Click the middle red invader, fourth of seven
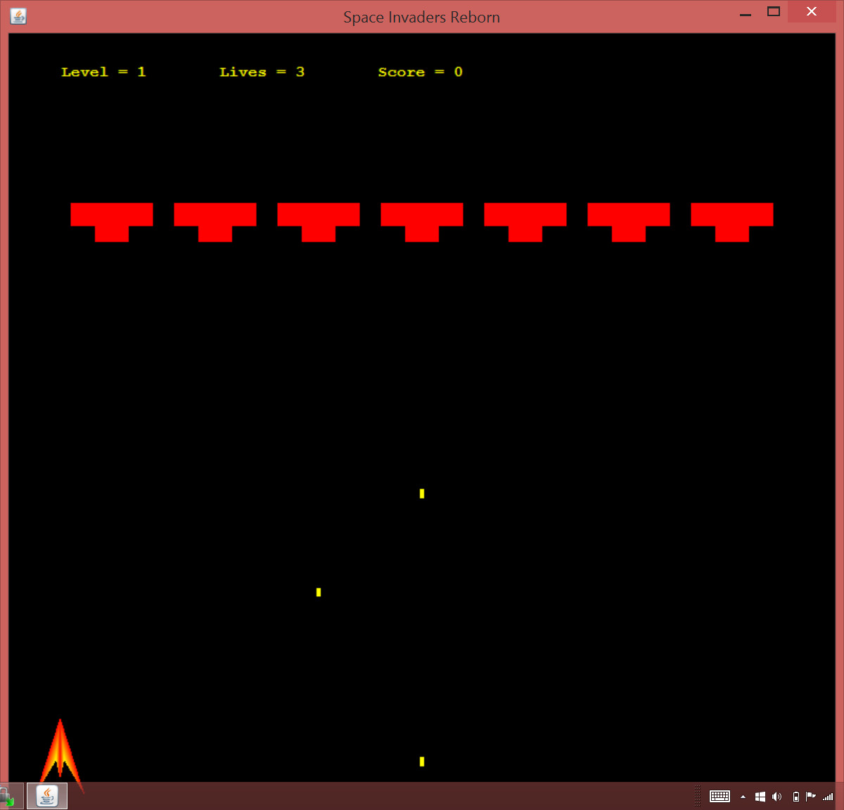844x810 pixels. [x=422, y=222]
